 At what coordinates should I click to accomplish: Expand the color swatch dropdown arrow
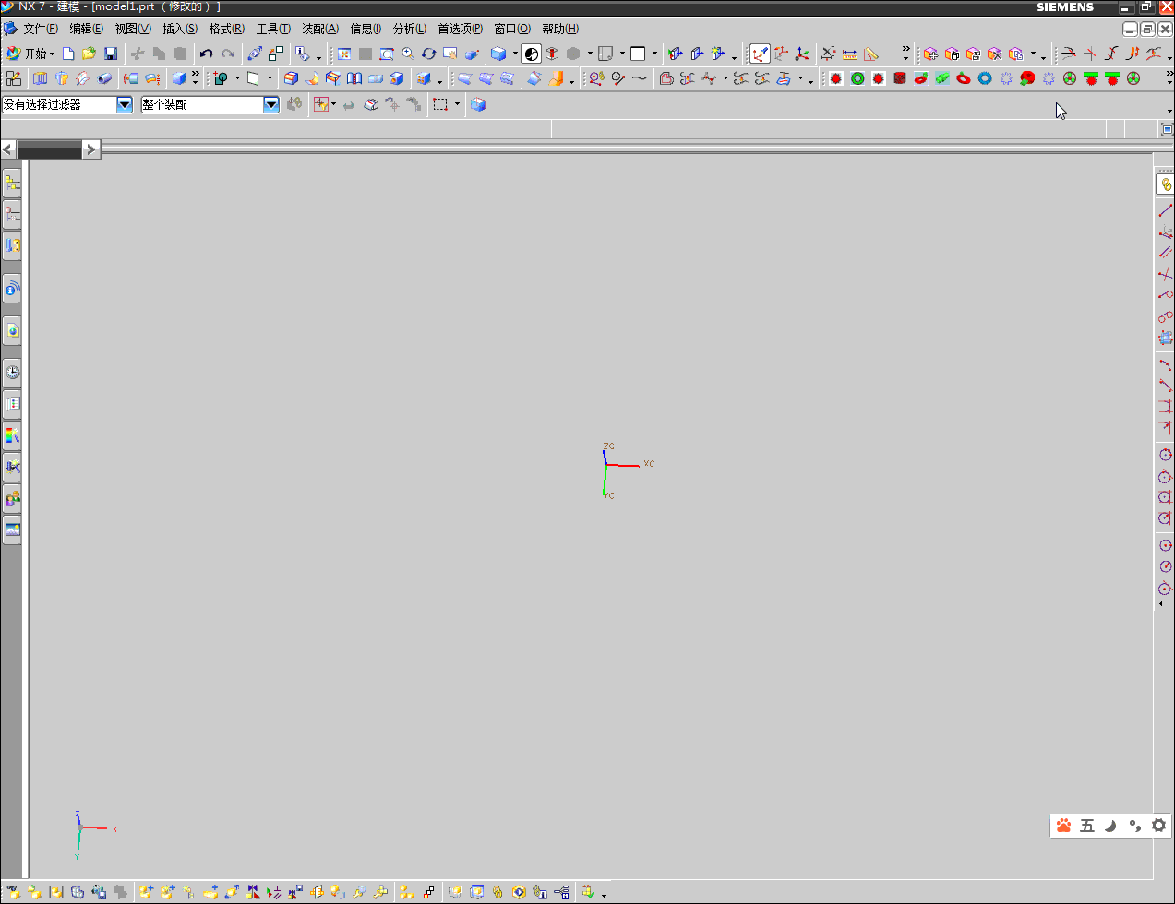(654, 54)
